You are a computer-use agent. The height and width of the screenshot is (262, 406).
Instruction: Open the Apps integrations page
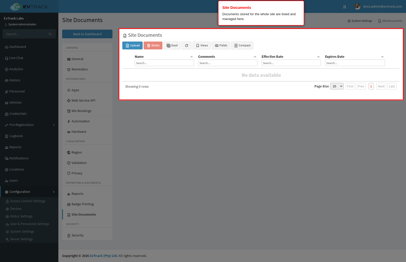click(87, 90)
